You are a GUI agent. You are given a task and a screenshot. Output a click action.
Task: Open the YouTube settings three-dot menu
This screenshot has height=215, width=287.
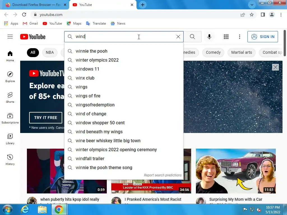(239, 37)
